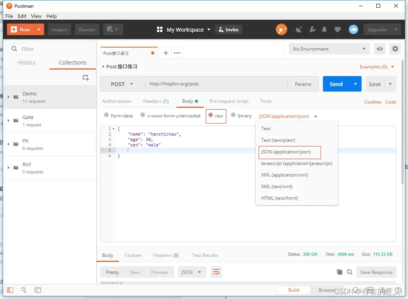Open response JSON format dropdown
The height and width of the screenshot is (299, 408).
pyautogui.click(x=192, y=272)
